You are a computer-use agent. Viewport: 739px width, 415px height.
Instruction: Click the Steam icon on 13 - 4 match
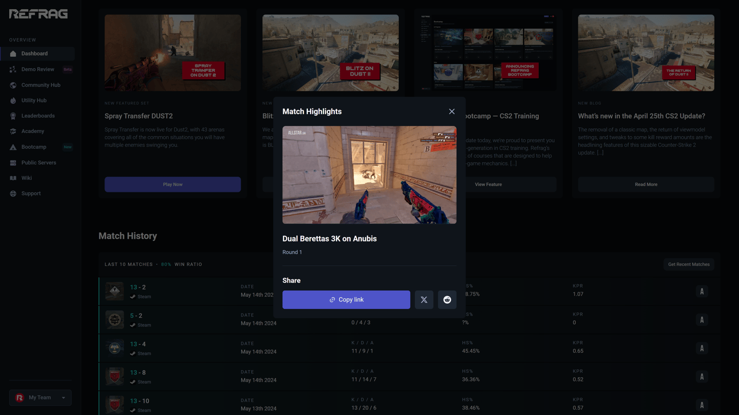[133, 353]
